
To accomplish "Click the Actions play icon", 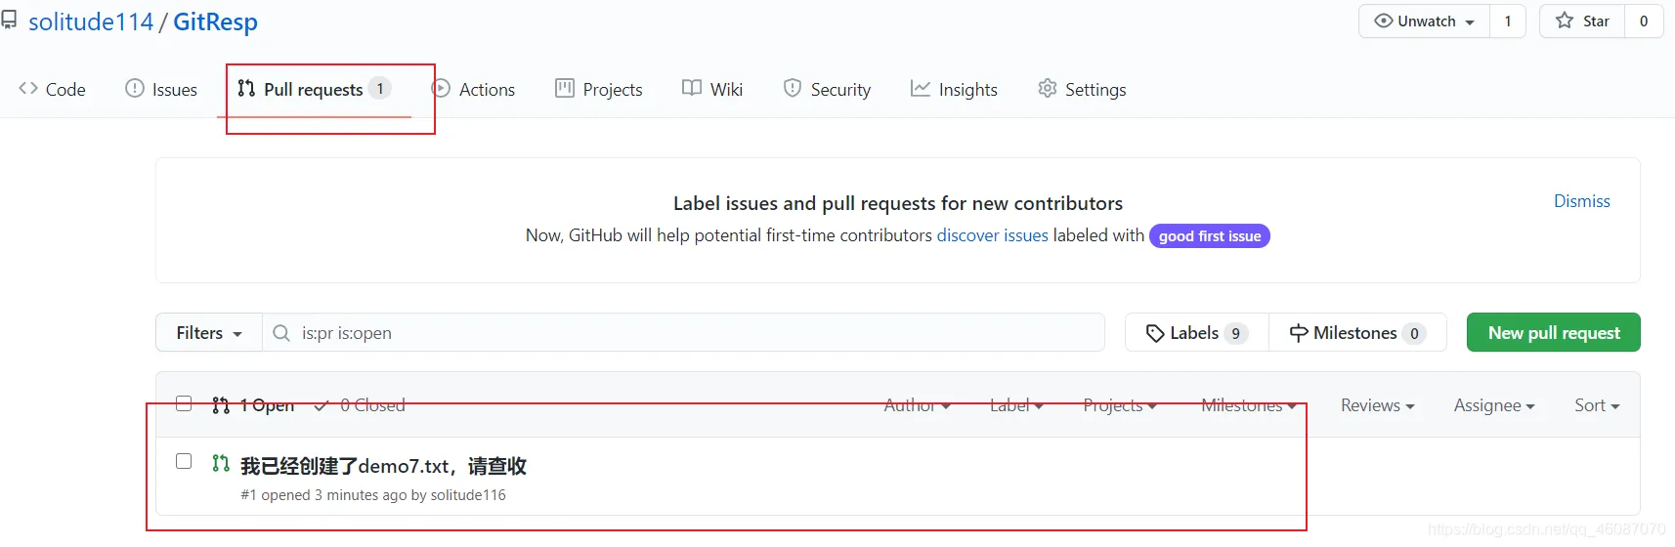I will 442,89.
